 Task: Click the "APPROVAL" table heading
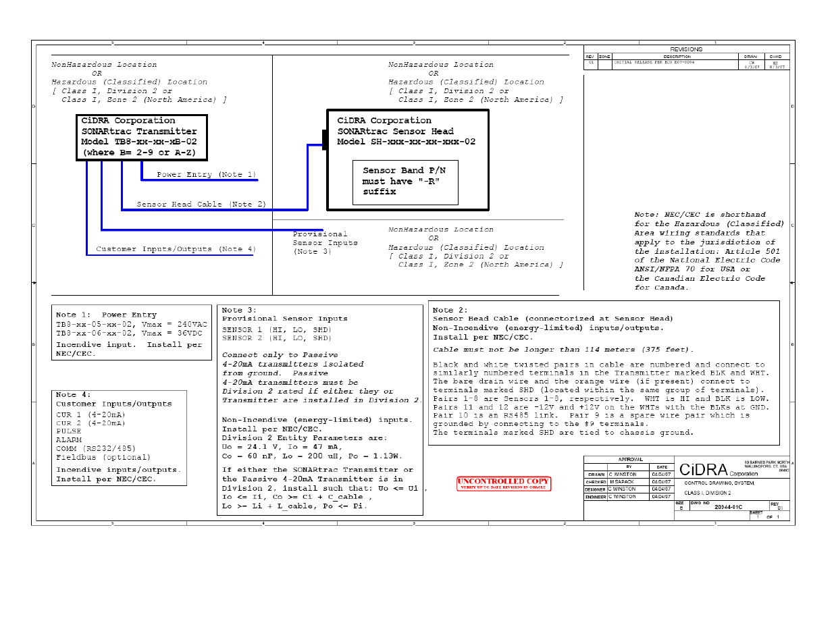pyautogui.click(x=631, y=460)
